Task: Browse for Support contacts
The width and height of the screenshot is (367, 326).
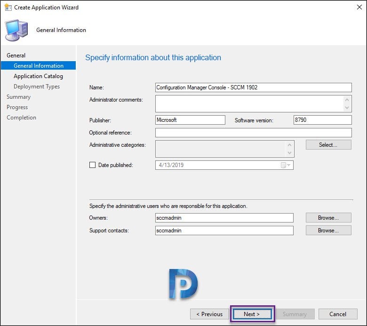Action: click(x=328, y=231)
